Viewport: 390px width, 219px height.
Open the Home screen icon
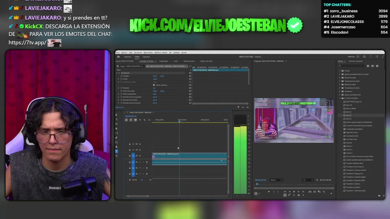118,57
